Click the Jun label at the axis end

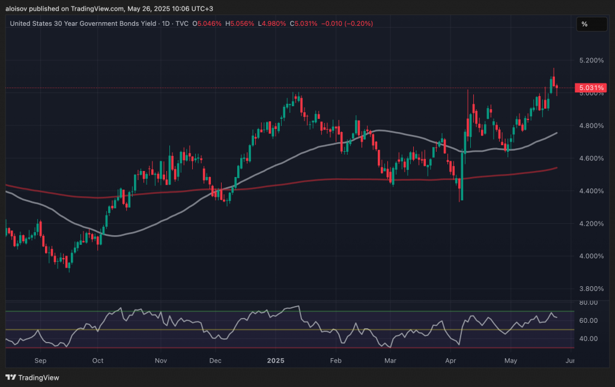coord(569,361)
